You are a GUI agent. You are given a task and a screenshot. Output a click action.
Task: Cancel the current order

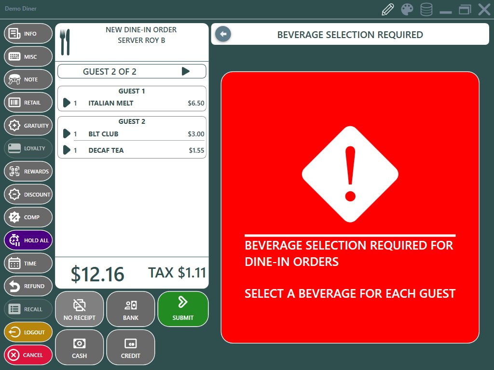pos(28,355)
